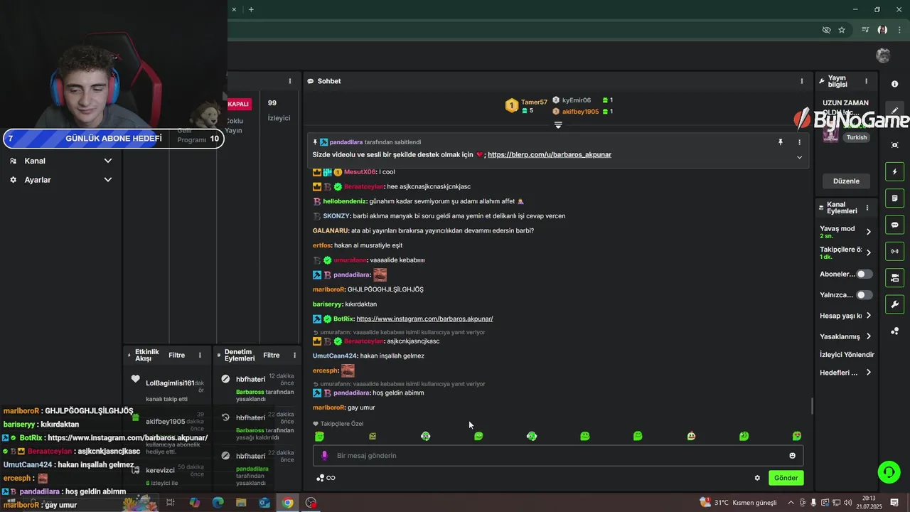Open Yavaş mod options chevron
Image resolution: width=910 pixels, height=512 pixels.
[x=868, y=232]
